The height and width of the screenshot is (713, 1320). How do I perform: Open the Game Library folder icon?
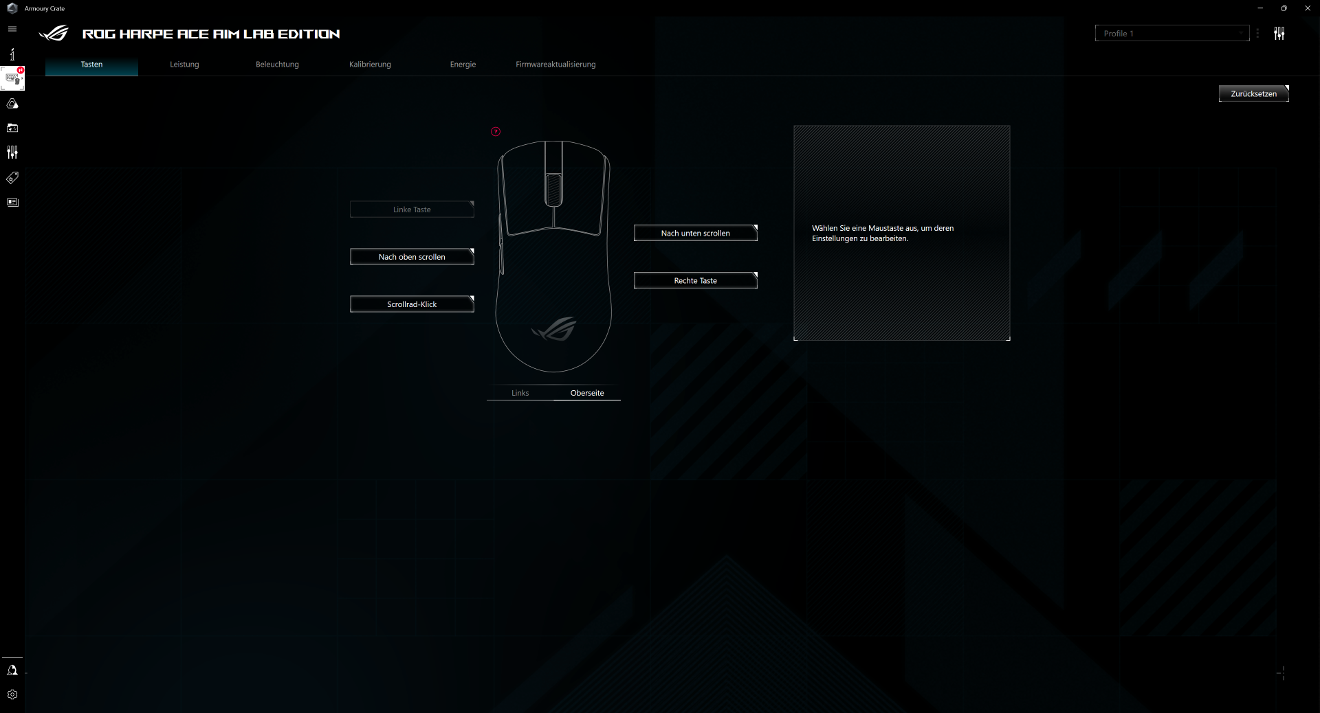tap(12, 128)
